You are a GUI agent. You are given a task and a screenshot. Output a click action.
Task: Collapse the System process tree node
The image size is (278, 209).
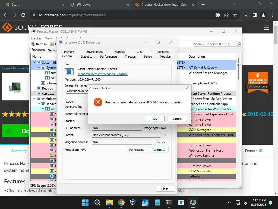tap(39, 67)
